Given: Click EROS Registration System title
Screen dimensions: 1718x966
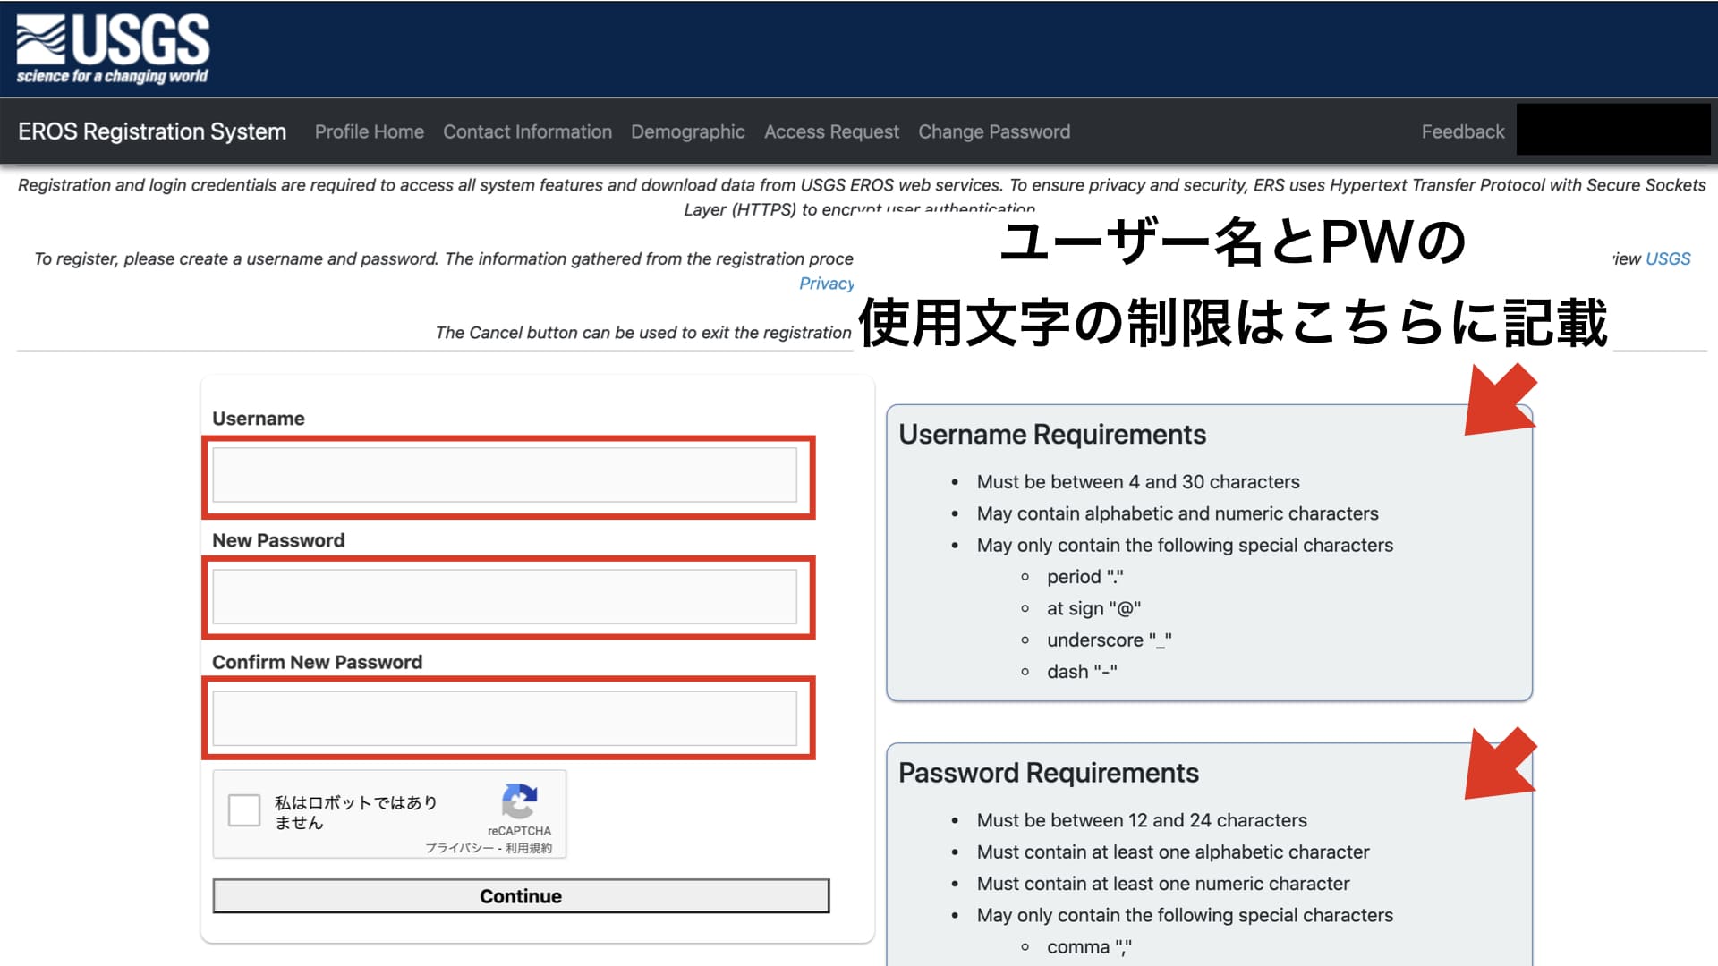Looking at the screenshot, I should click(x=152, y=131).
